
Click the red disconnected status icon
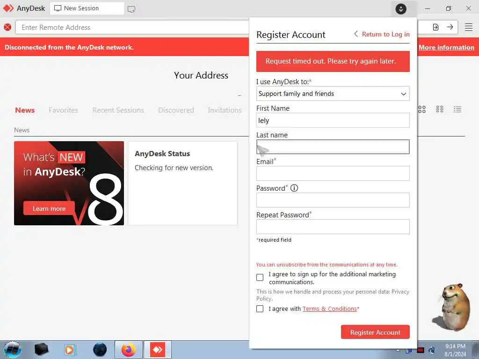7,27
